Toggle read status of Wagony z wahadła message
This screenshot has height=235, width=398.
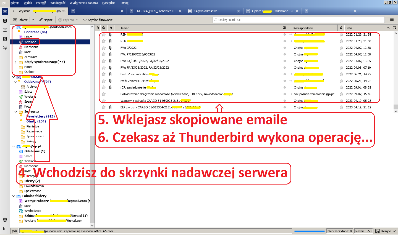point(284,101)
